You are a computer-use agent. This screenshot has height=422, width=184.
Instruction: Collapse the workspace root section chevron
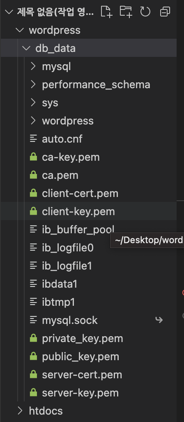[x=9, y=12]
